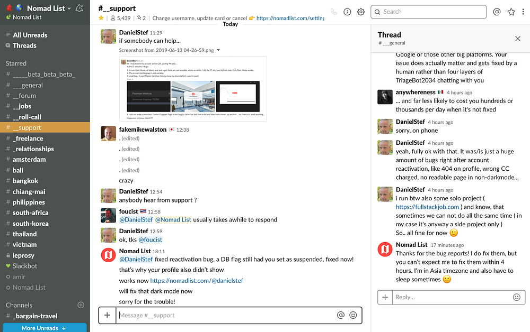This screenshot has height=332, width=530.
Task: Open the amsterdam channel
Action: pyautogui.click(x=45, y=160)
